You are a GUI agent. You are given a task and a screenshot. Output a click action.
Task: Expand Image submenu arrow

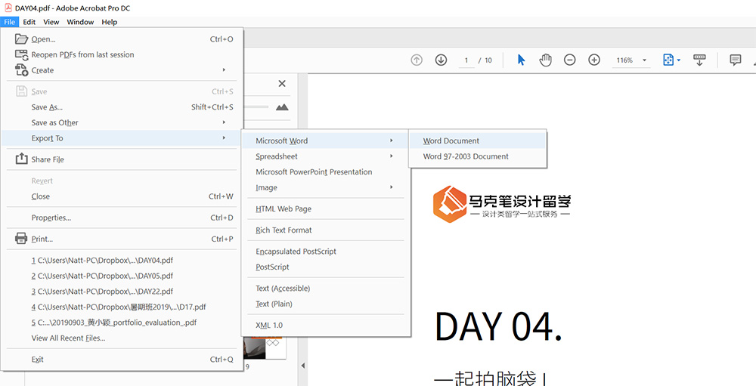(392, 187)
